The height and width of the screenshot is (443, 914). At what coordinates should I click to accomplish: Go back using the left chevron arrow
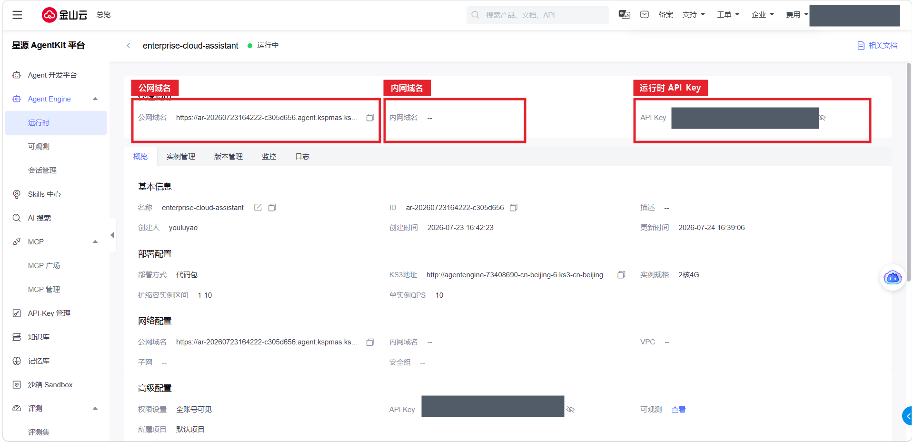[128, 46]
